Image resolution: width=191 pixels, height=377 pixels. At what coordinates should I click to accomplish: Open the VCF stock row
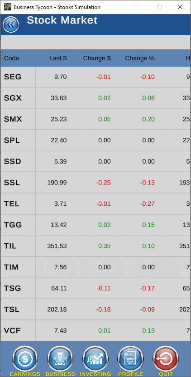click(95, 331)
